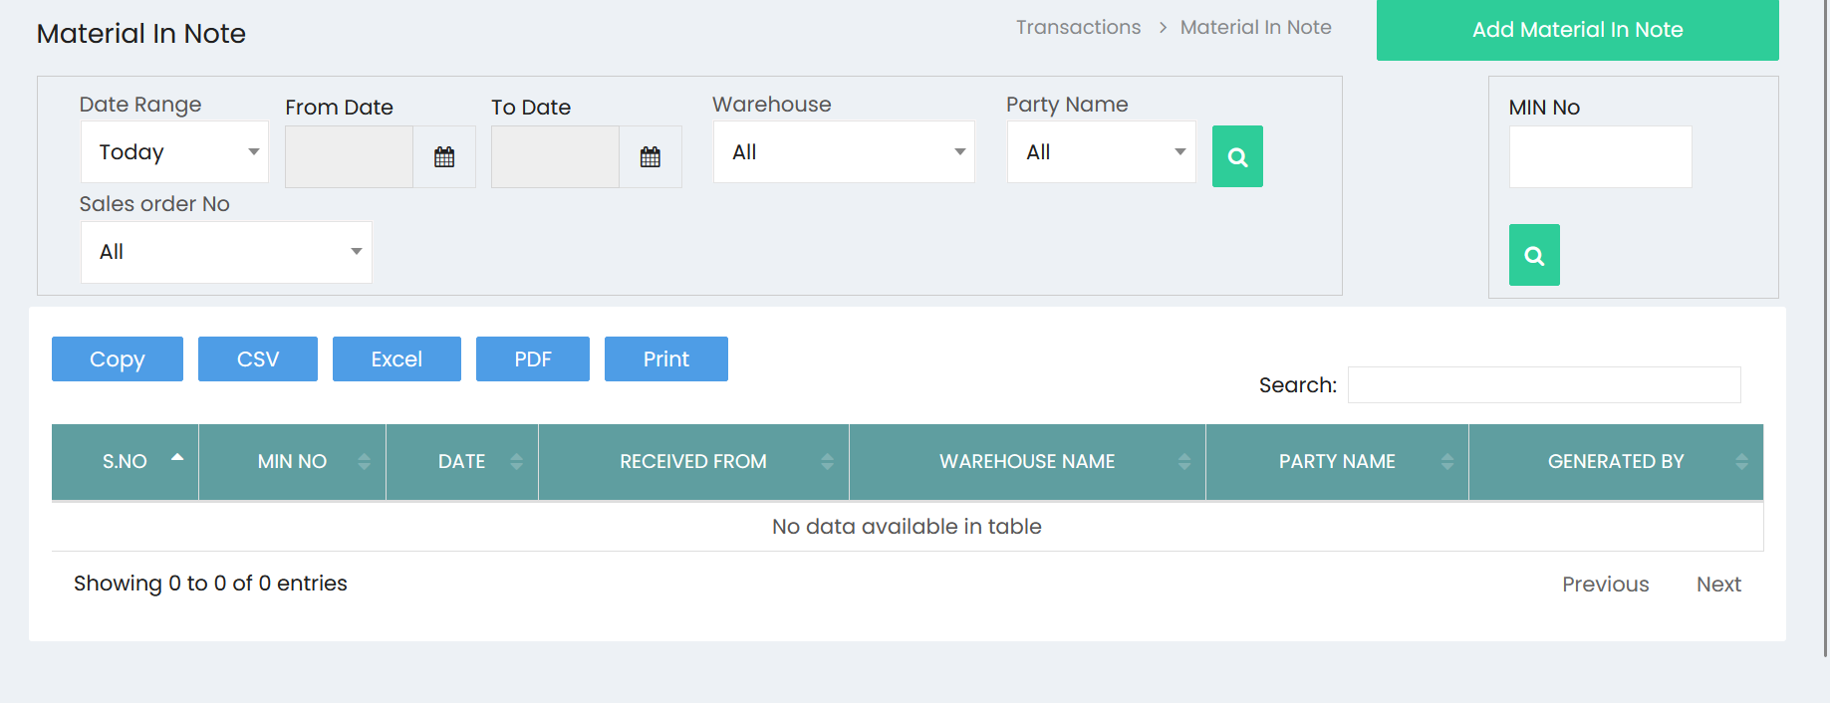Click the MIN No search magnifier button
The image size is (1830, 703).
tap(1534, 255)
